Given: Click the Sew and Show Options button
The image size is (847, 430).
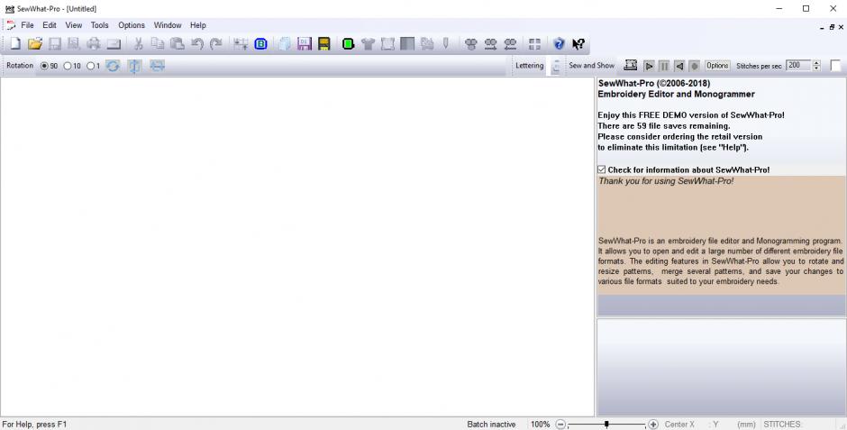Looking at the screenshot, I should point(717,66).
